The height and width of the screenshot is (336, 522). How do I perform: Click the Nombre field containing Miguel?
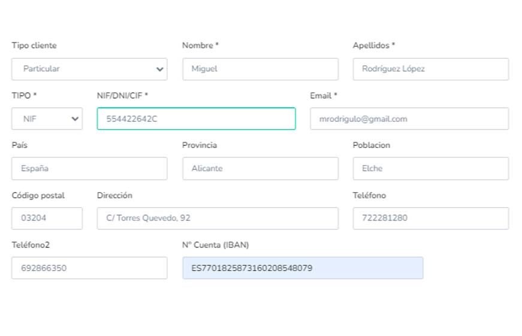tap(260, 69)
